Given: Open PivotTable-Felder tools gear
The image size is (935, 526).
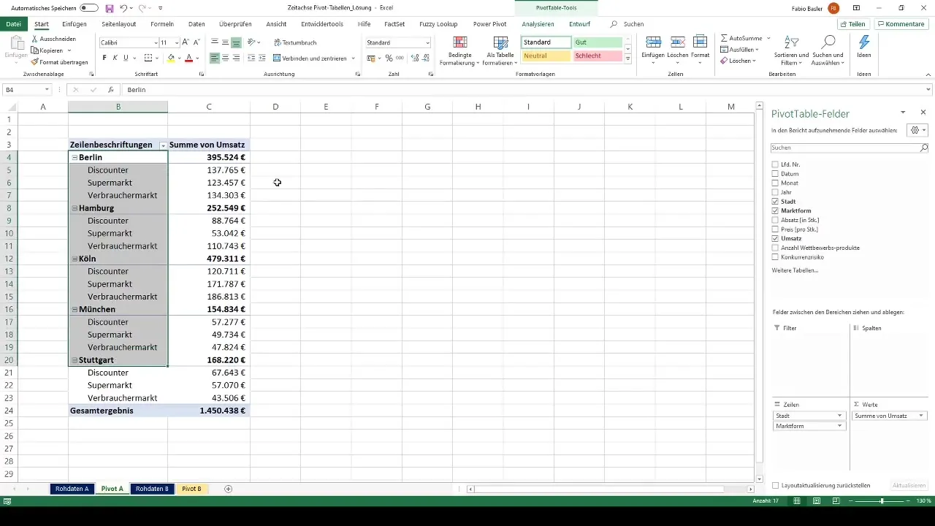Looking at the screenshot, I should click(x=916, y=130).
